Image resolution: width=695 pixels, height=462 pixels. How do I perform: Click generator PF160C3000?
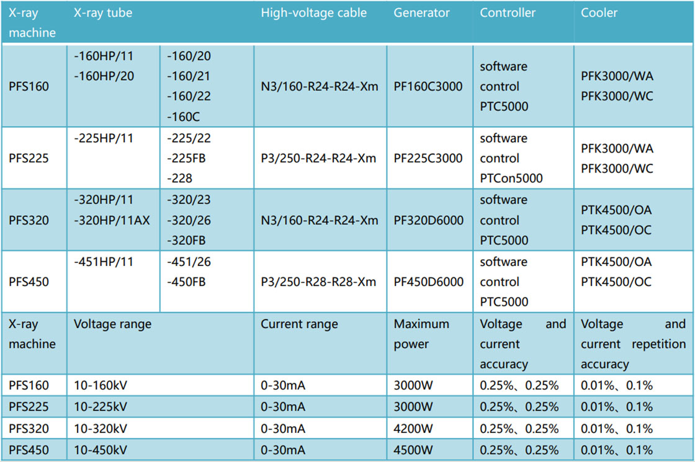428,86
